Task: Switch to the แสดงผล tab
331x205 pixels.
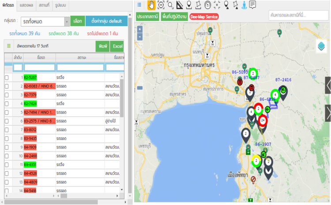Action: (x=27, y=4)
